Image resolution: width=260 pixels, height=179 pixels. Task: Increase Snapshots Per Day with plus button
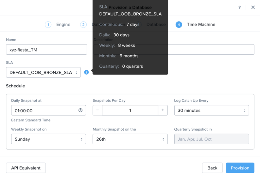[x=163, y=110]
